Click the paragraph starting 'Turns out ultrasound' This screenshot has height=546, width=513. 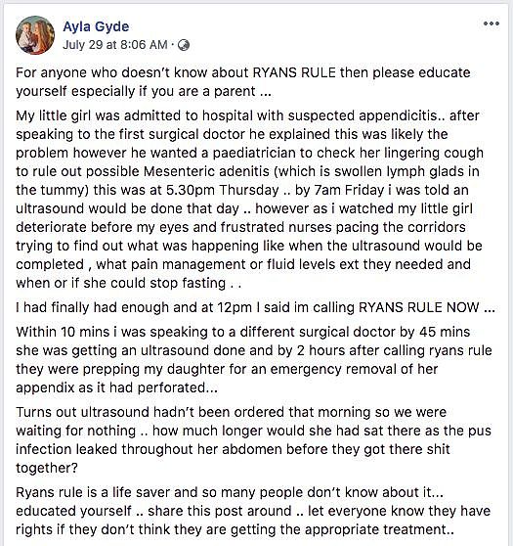coord(253,439)
